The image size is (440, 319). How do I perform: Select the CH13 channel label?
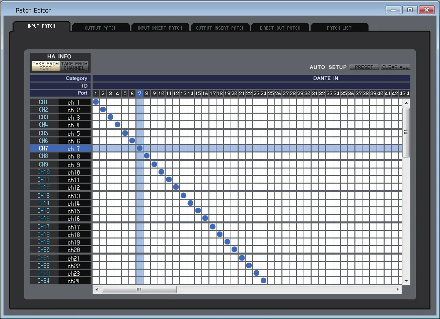(x=43, y=196)
